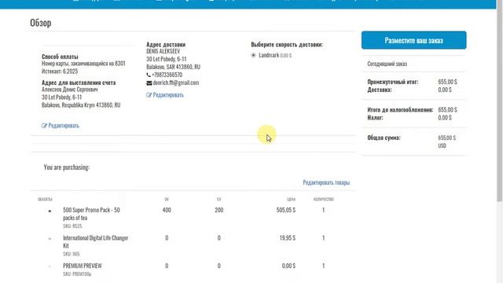Click the blue Разместите ваш заказ button
Image resolution: width=503 pixels, height=283 pixels.
(414, 40)
